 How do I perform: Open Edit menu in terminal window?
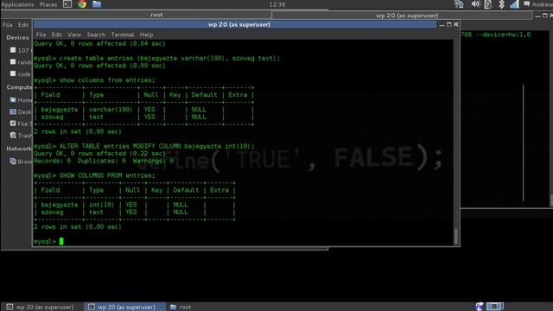point(56,35)
